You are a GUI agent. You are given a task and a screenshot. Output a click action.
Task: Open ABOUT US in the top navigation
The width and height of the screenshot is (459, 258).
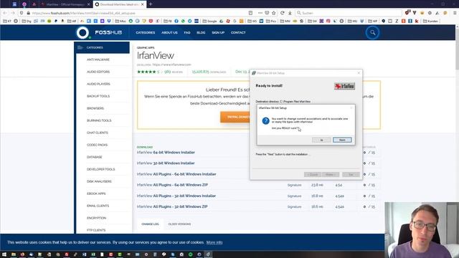coord(169,32)
